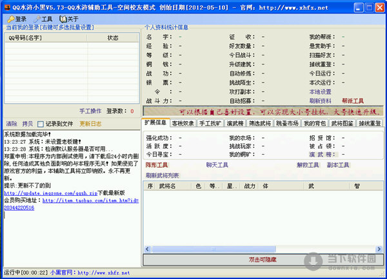Open 副本工具 link

point(338,165)
